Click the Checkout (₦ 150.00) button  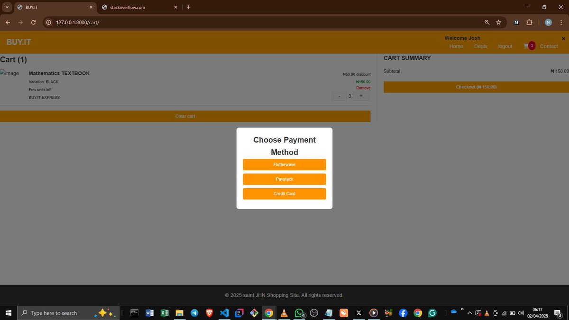tap(476, 87)
